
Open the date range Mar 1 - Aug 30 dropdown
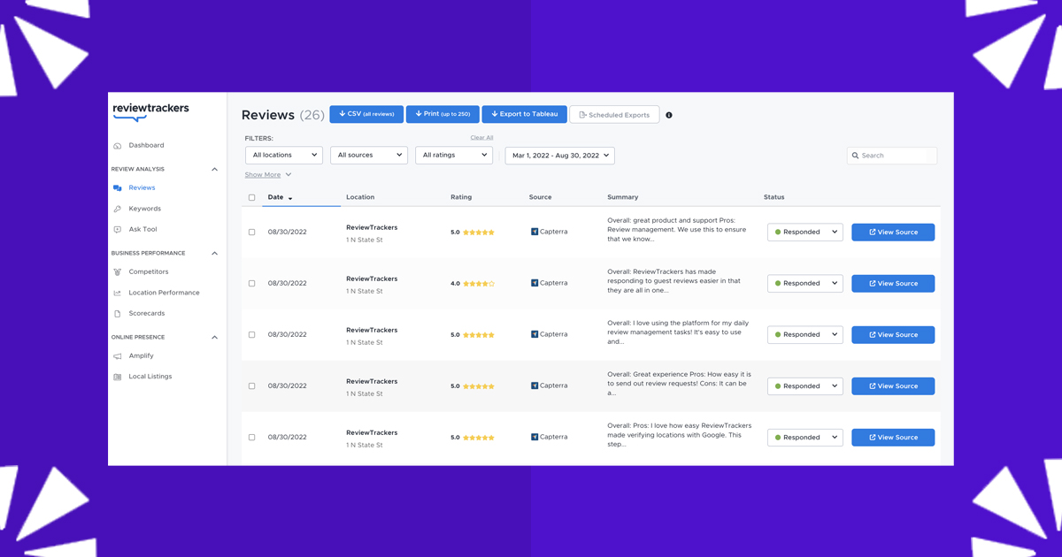point(559,156)
